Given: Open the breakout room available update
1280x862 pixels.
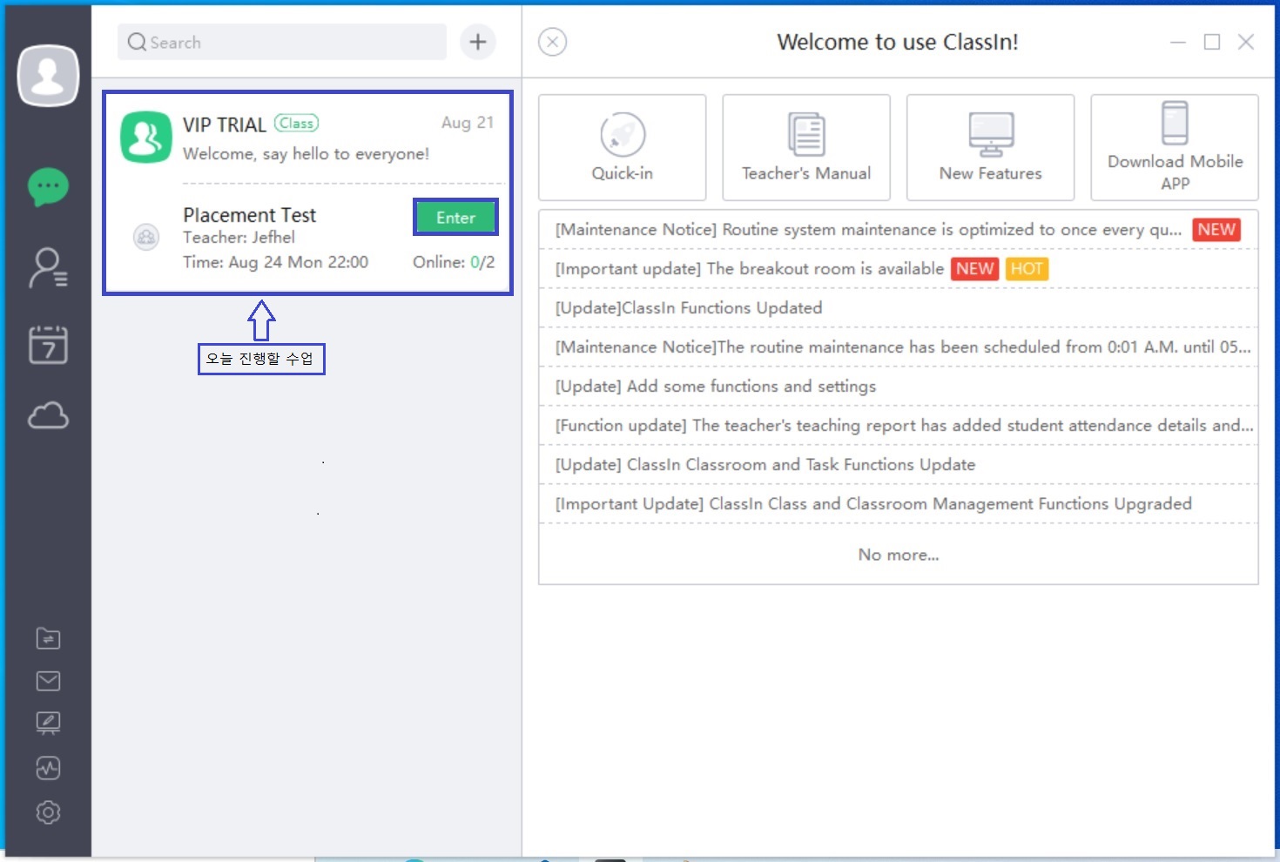Looking at the screenshot, I should 899,269.
